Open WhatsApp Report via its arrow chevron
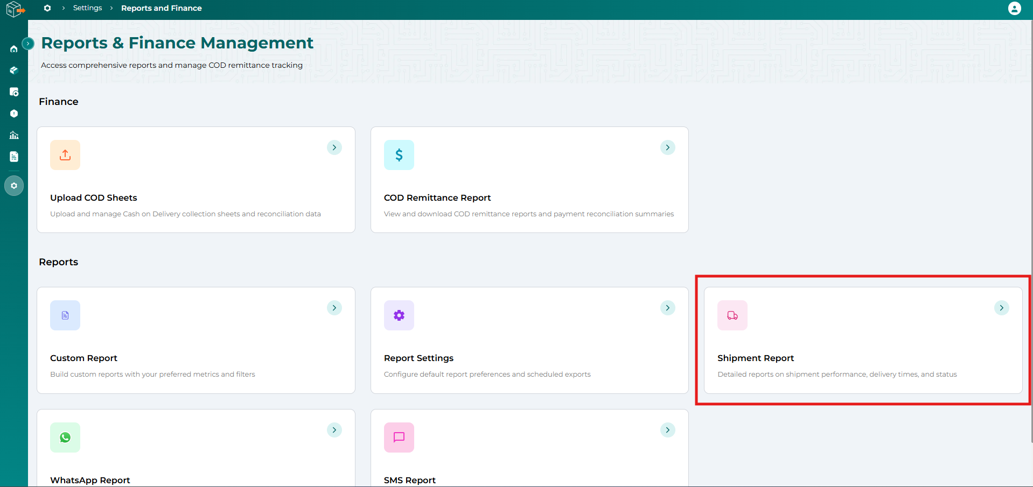1033x487 pixels. point(334,430)
